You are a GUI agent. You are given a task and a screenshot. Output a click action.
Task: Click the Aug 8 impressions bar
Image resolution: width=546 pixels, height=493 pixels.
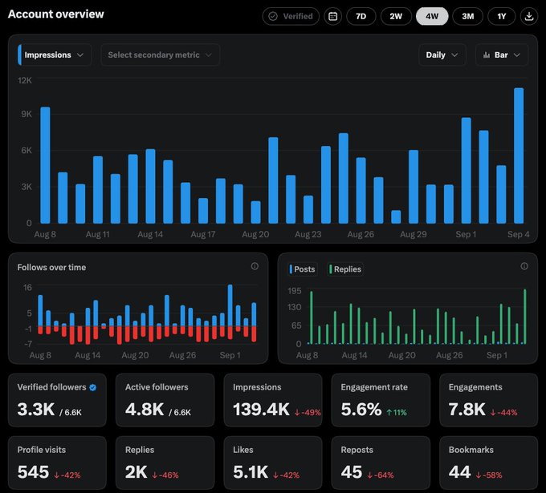(x=45, y=165)
